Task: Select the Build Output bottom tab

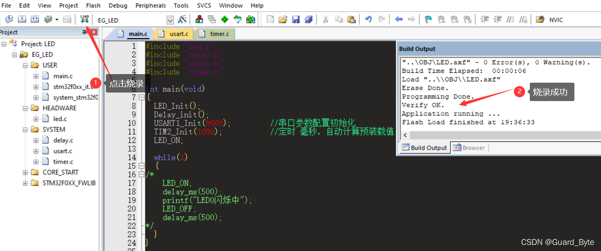Action: (424, 148)
